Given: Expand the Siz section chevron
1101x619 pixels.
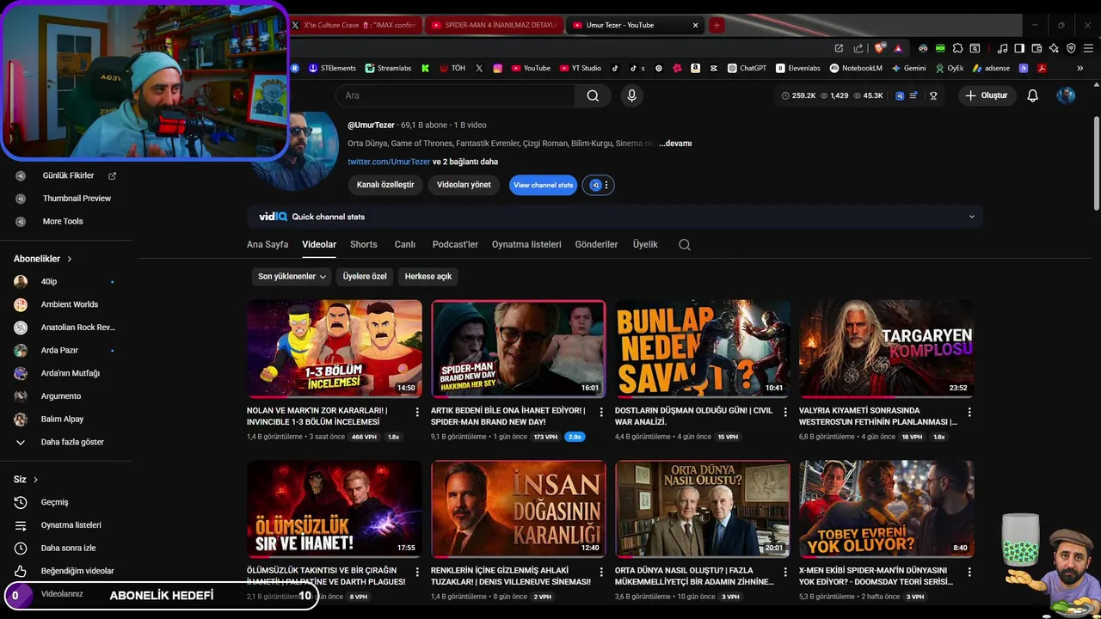Looking at the screenshot, I should point(35,480).
